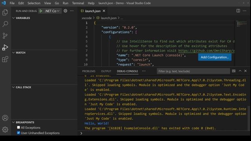Viewport: 251px width, 141px height.
Task: Open editor more actions ellipsis
Action: click(x=244, y=11)
